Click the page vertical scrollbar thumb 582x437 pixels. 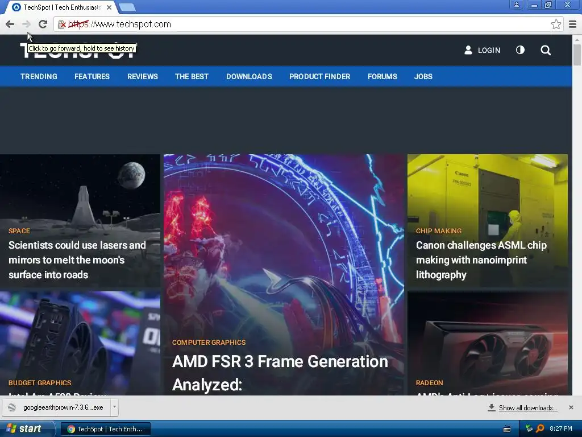[577, 55]
